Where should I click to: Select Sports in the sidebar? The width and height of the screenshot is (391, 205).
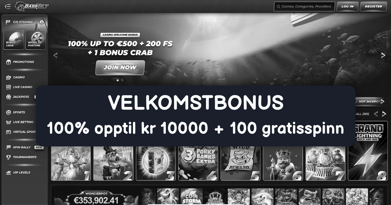pyautogui.click(x=16, y=112)
